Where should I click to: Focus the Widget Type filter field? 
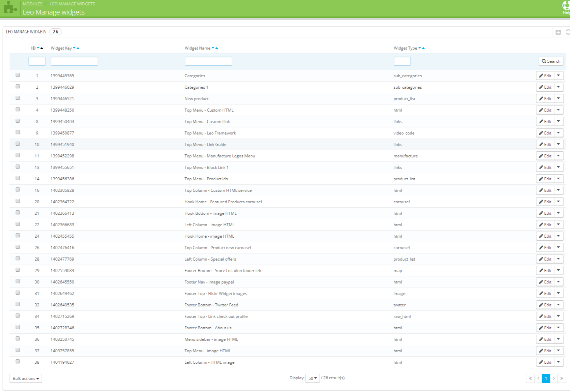[402, 61]
